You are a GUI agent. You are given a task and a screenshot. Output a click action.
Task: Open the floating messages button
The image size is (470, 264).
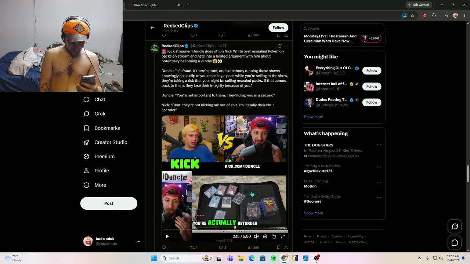click(x=455, y=243)
